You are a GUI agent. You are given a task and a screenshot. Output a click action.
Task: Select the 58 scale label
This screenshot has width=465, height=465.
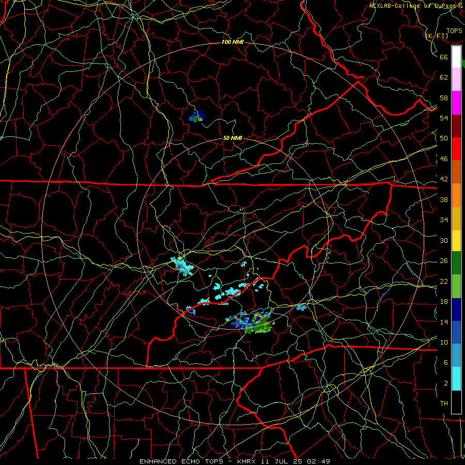(x=444, y=98)
